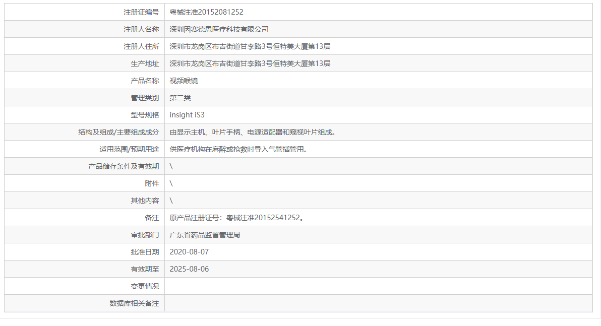
Task: Select the 管理类别 value 第二类
Action: point(177,97)
